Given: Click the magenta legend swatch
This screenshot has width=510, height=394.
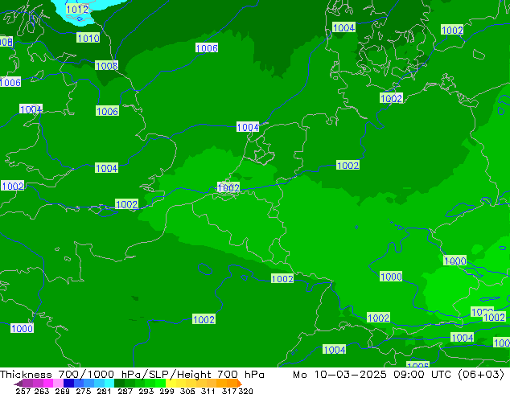Looking at the screenshot, I should [47, 383].
